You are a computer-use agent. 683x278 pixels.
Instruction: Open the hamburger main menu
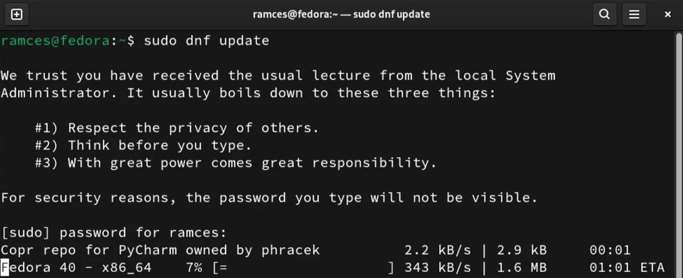click(634, 14)
